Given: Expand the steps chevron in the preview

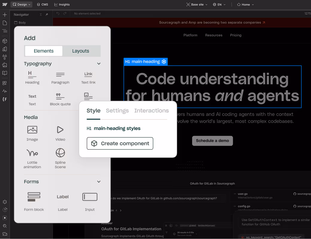Looking at the screenshot, I should click(120, 210).
